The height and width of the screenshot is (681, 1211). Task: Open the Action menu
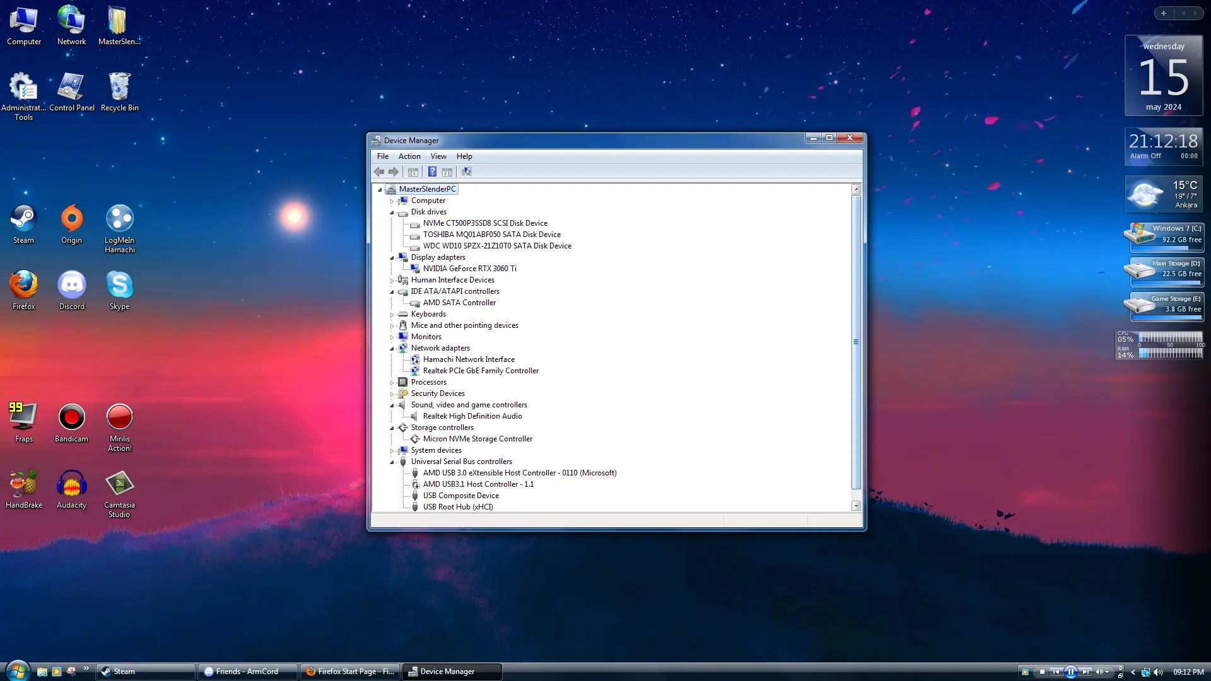pos(409,156)
